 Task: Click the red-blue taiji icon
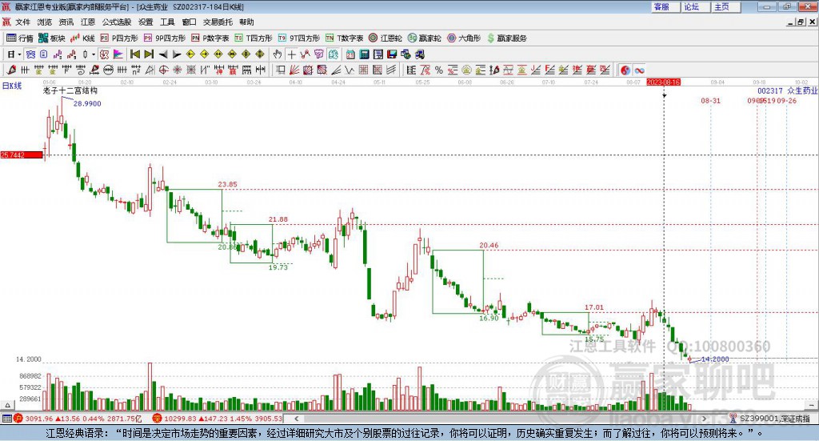[625, 70]
